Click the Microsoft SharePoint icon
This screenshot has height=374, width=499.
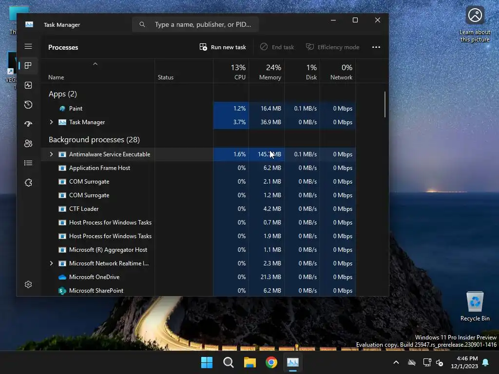(x=62, y=291)
